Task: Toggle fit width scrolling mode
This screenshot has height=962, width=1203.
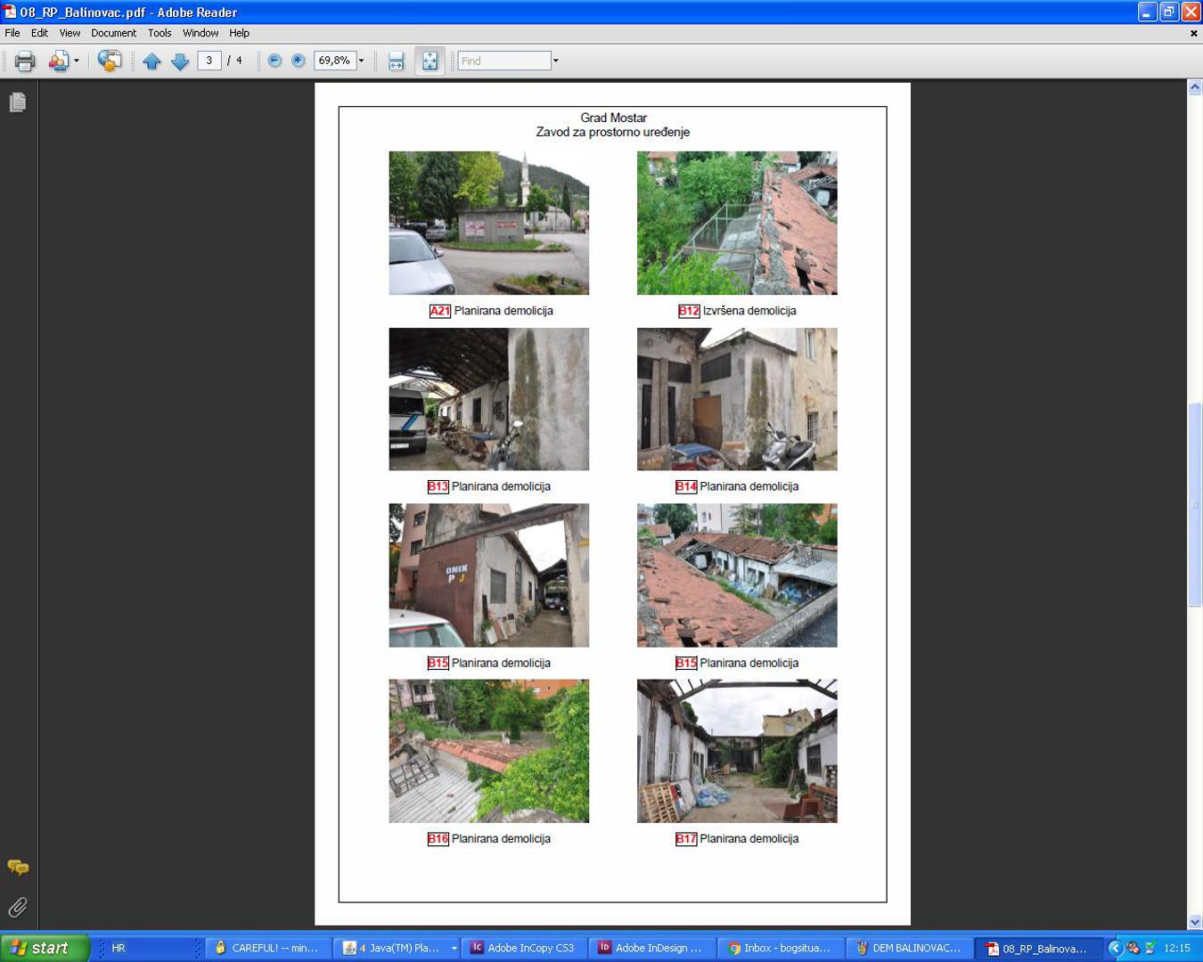Action: click(x=397, y=61)
